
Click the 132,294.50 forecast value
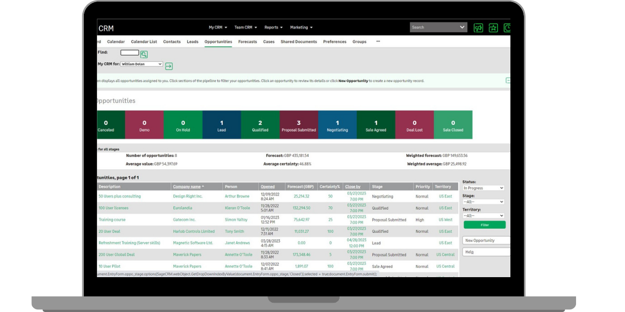tap(302, 208)
